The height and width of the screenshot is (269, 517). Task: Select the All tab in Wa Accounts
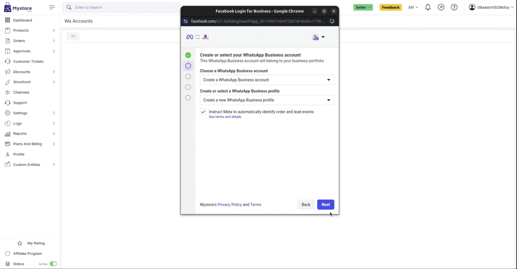tap(73, 36)
